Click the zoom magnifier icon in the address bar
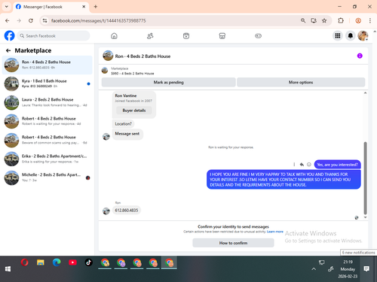 (303, 20)
